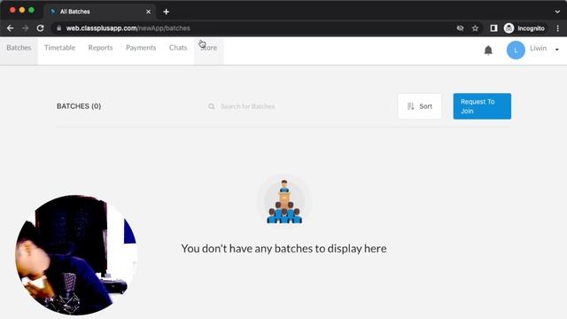
Task: Click the crossed-out eye tracking icon
Action: tap(460, 28)
